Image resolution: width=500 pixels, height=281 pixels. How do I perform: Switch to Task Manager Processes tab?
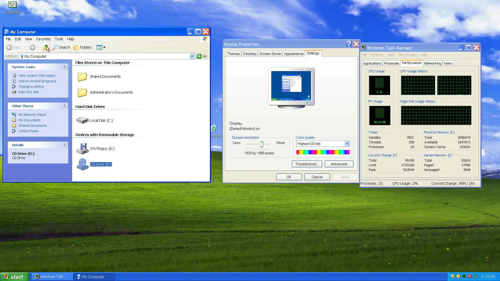click(391, 63)
